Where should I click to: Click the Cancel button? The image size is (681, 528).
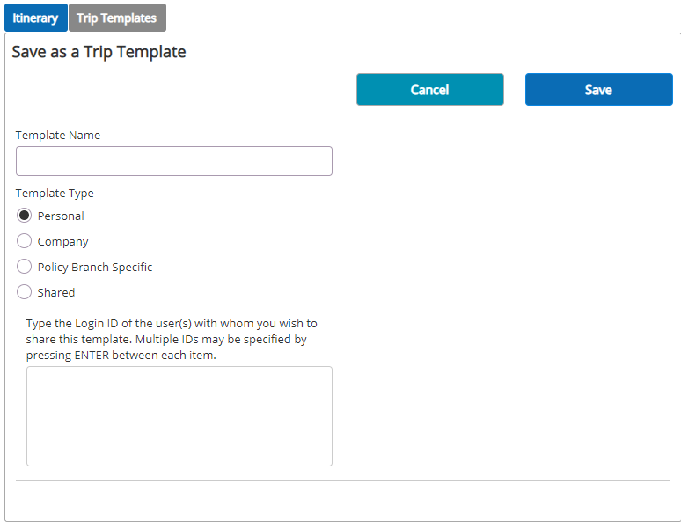pyautogui.click(x=430, y=90)
